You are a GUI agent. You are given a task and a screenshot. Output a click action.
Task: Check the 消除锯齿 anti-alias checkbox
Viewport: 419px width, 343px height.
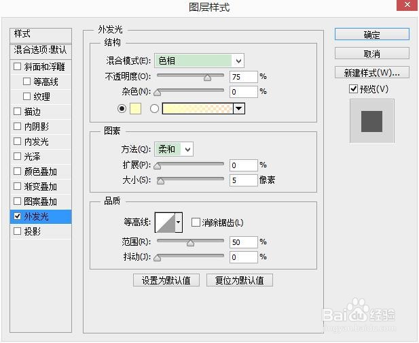tap(196, 223)
